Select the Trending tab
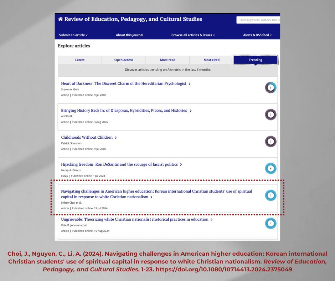Image resolution: width=335 pixels, height=281 pixels. click(x=256, y=60)
